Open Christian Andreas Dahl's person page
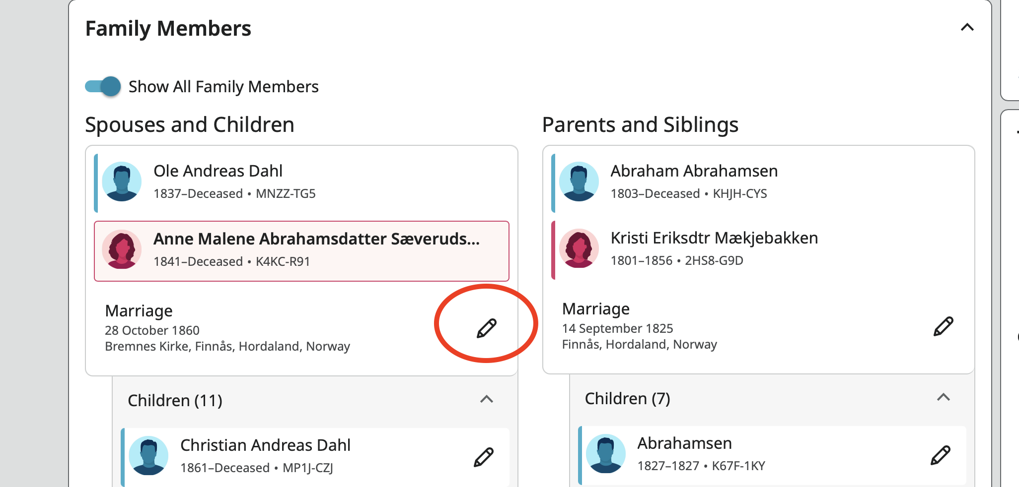 (x=265, y=445)
